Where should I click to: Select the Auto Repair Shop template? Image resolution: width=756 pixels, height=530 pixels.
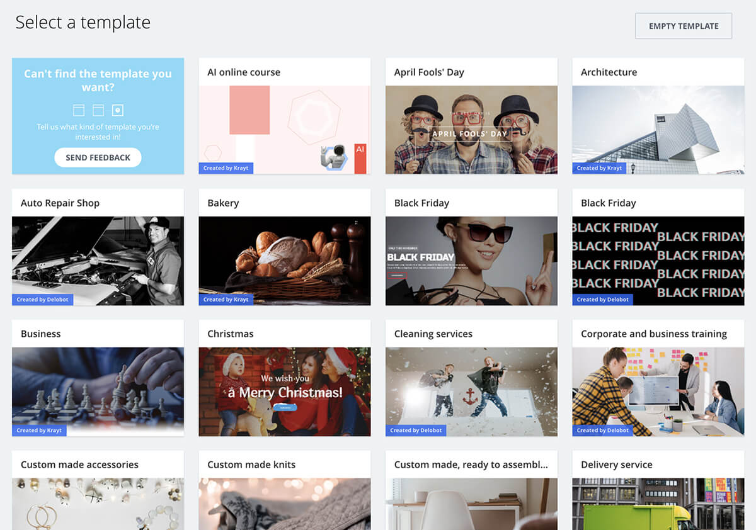coord(98,260)
